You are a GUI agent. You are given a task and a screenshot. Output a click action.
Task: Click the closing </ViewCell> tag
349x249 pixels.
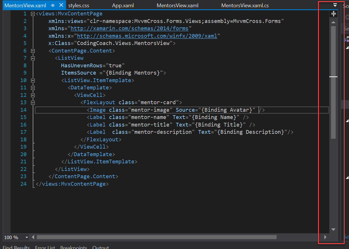tap(91, 147)
